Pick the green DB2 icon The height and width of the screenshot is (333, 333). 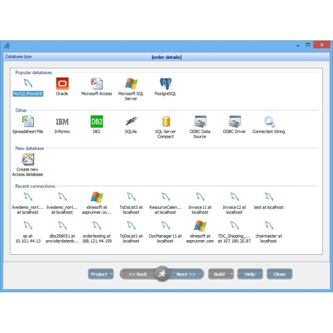tap(97, 122)
